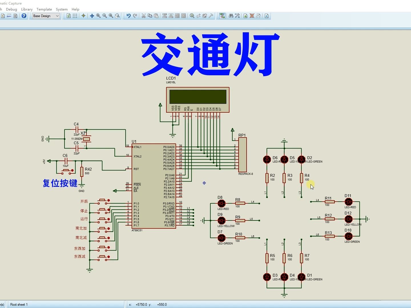The image size is (411, 308).
Task: Toggle the grid dots display
Action: click(75, 16)
